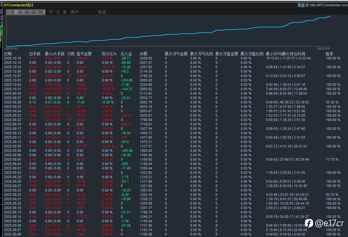Click the 复盘侠 label at top right
This screenshot has width=348, height=237.
click(303, 5)
